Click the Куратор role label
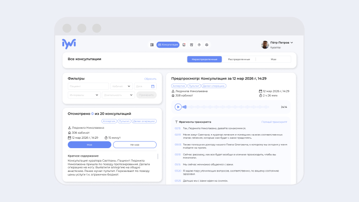The height and width of the screenshot is (202, 359). (276, 48)
